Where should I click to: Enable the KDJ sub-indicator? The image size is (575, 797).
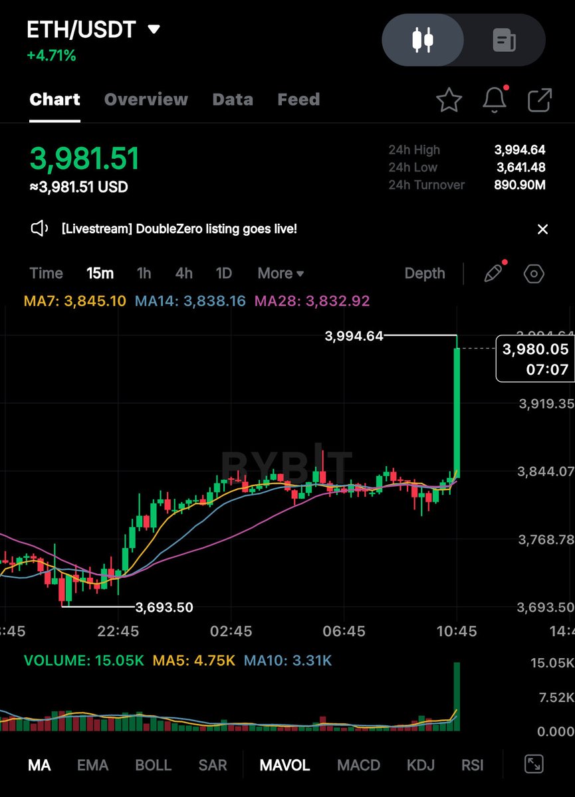coord(421,765)
